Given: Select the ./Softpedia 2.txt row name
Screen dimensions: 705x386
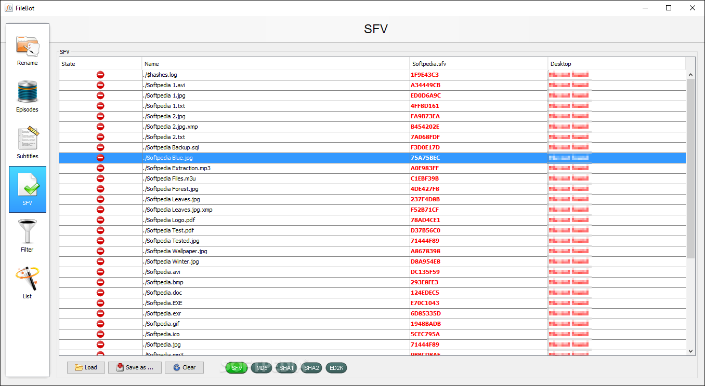Looking at the screenshot, I should [164, 137].
